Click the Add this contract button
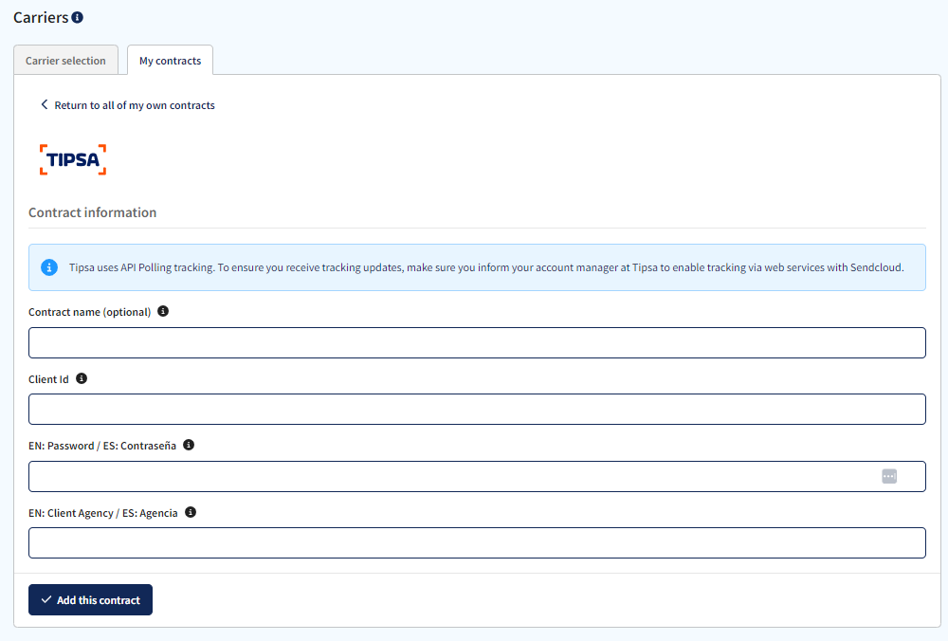 [x=90, y=599]
